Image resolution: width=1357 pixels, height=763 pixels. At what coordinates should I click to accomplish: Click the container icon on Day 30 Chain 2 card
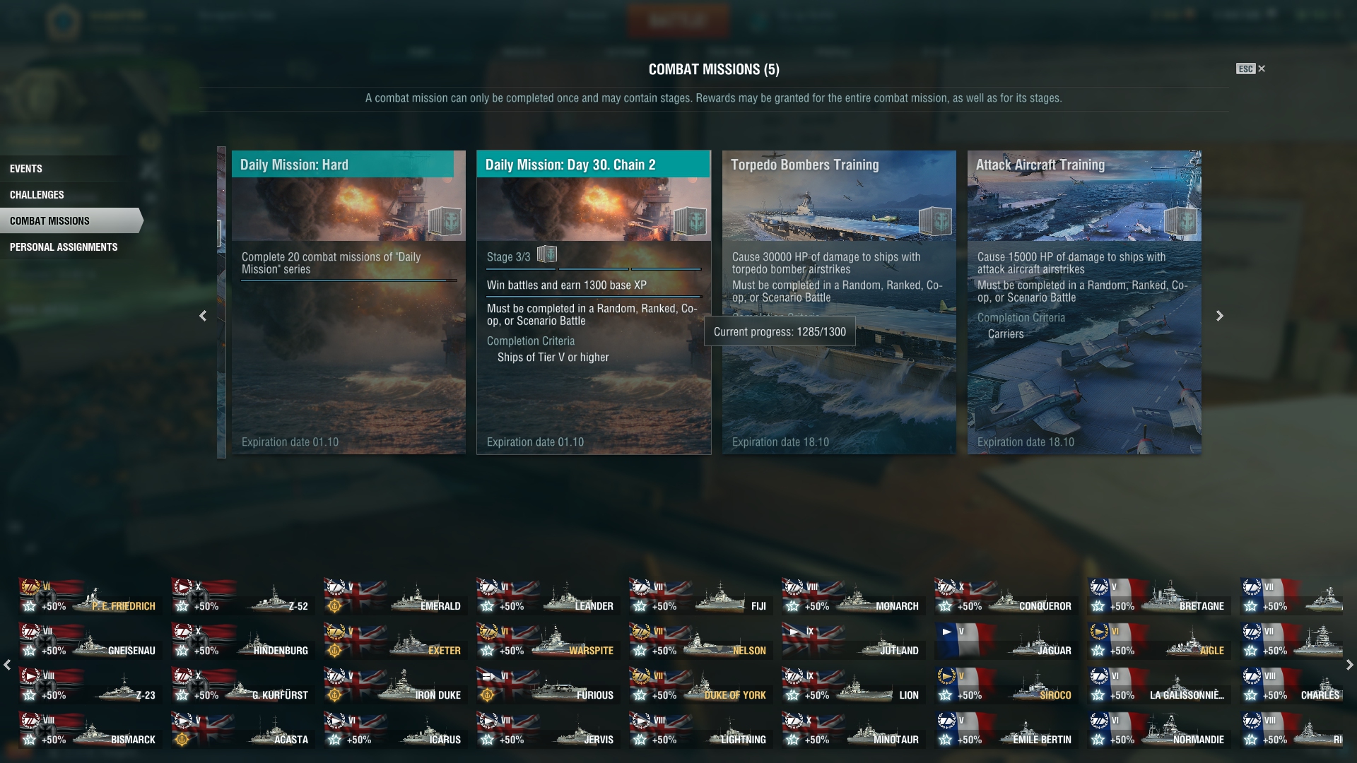point(690,222)
